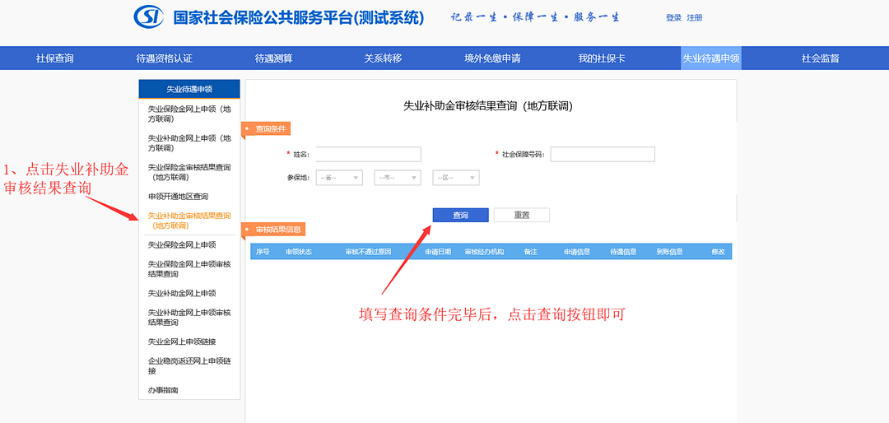Select 失业金网上申领链接 in the sidebar
889x423 pixels.
pos(182,342)
